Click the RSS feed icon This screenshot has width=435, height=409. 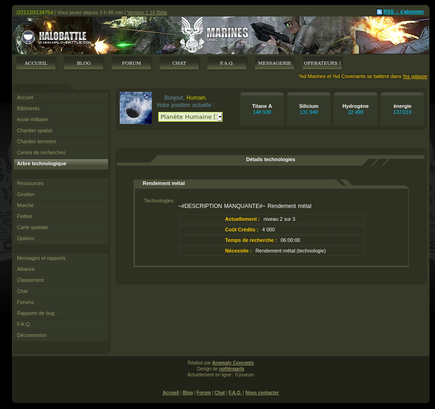379,12
